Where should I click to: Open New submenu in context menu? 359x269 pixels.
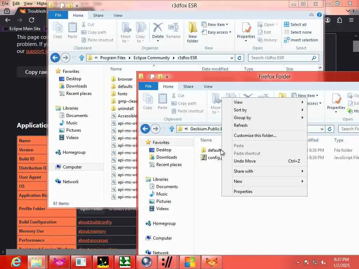click(269, 181)
